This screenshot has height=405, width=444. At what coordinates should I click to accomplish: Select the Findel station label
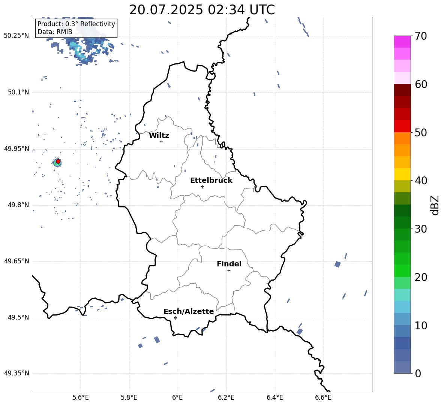(229, 264)
